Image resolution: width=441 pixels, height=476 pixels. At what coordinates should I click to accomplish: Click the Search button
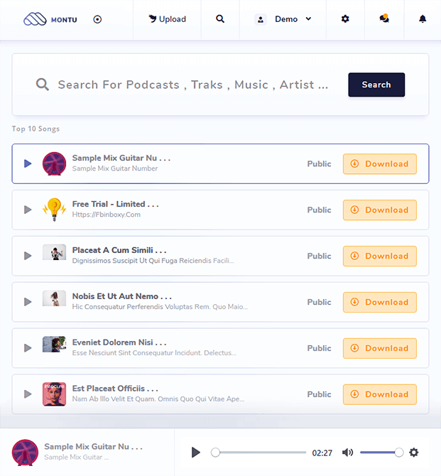376,85
